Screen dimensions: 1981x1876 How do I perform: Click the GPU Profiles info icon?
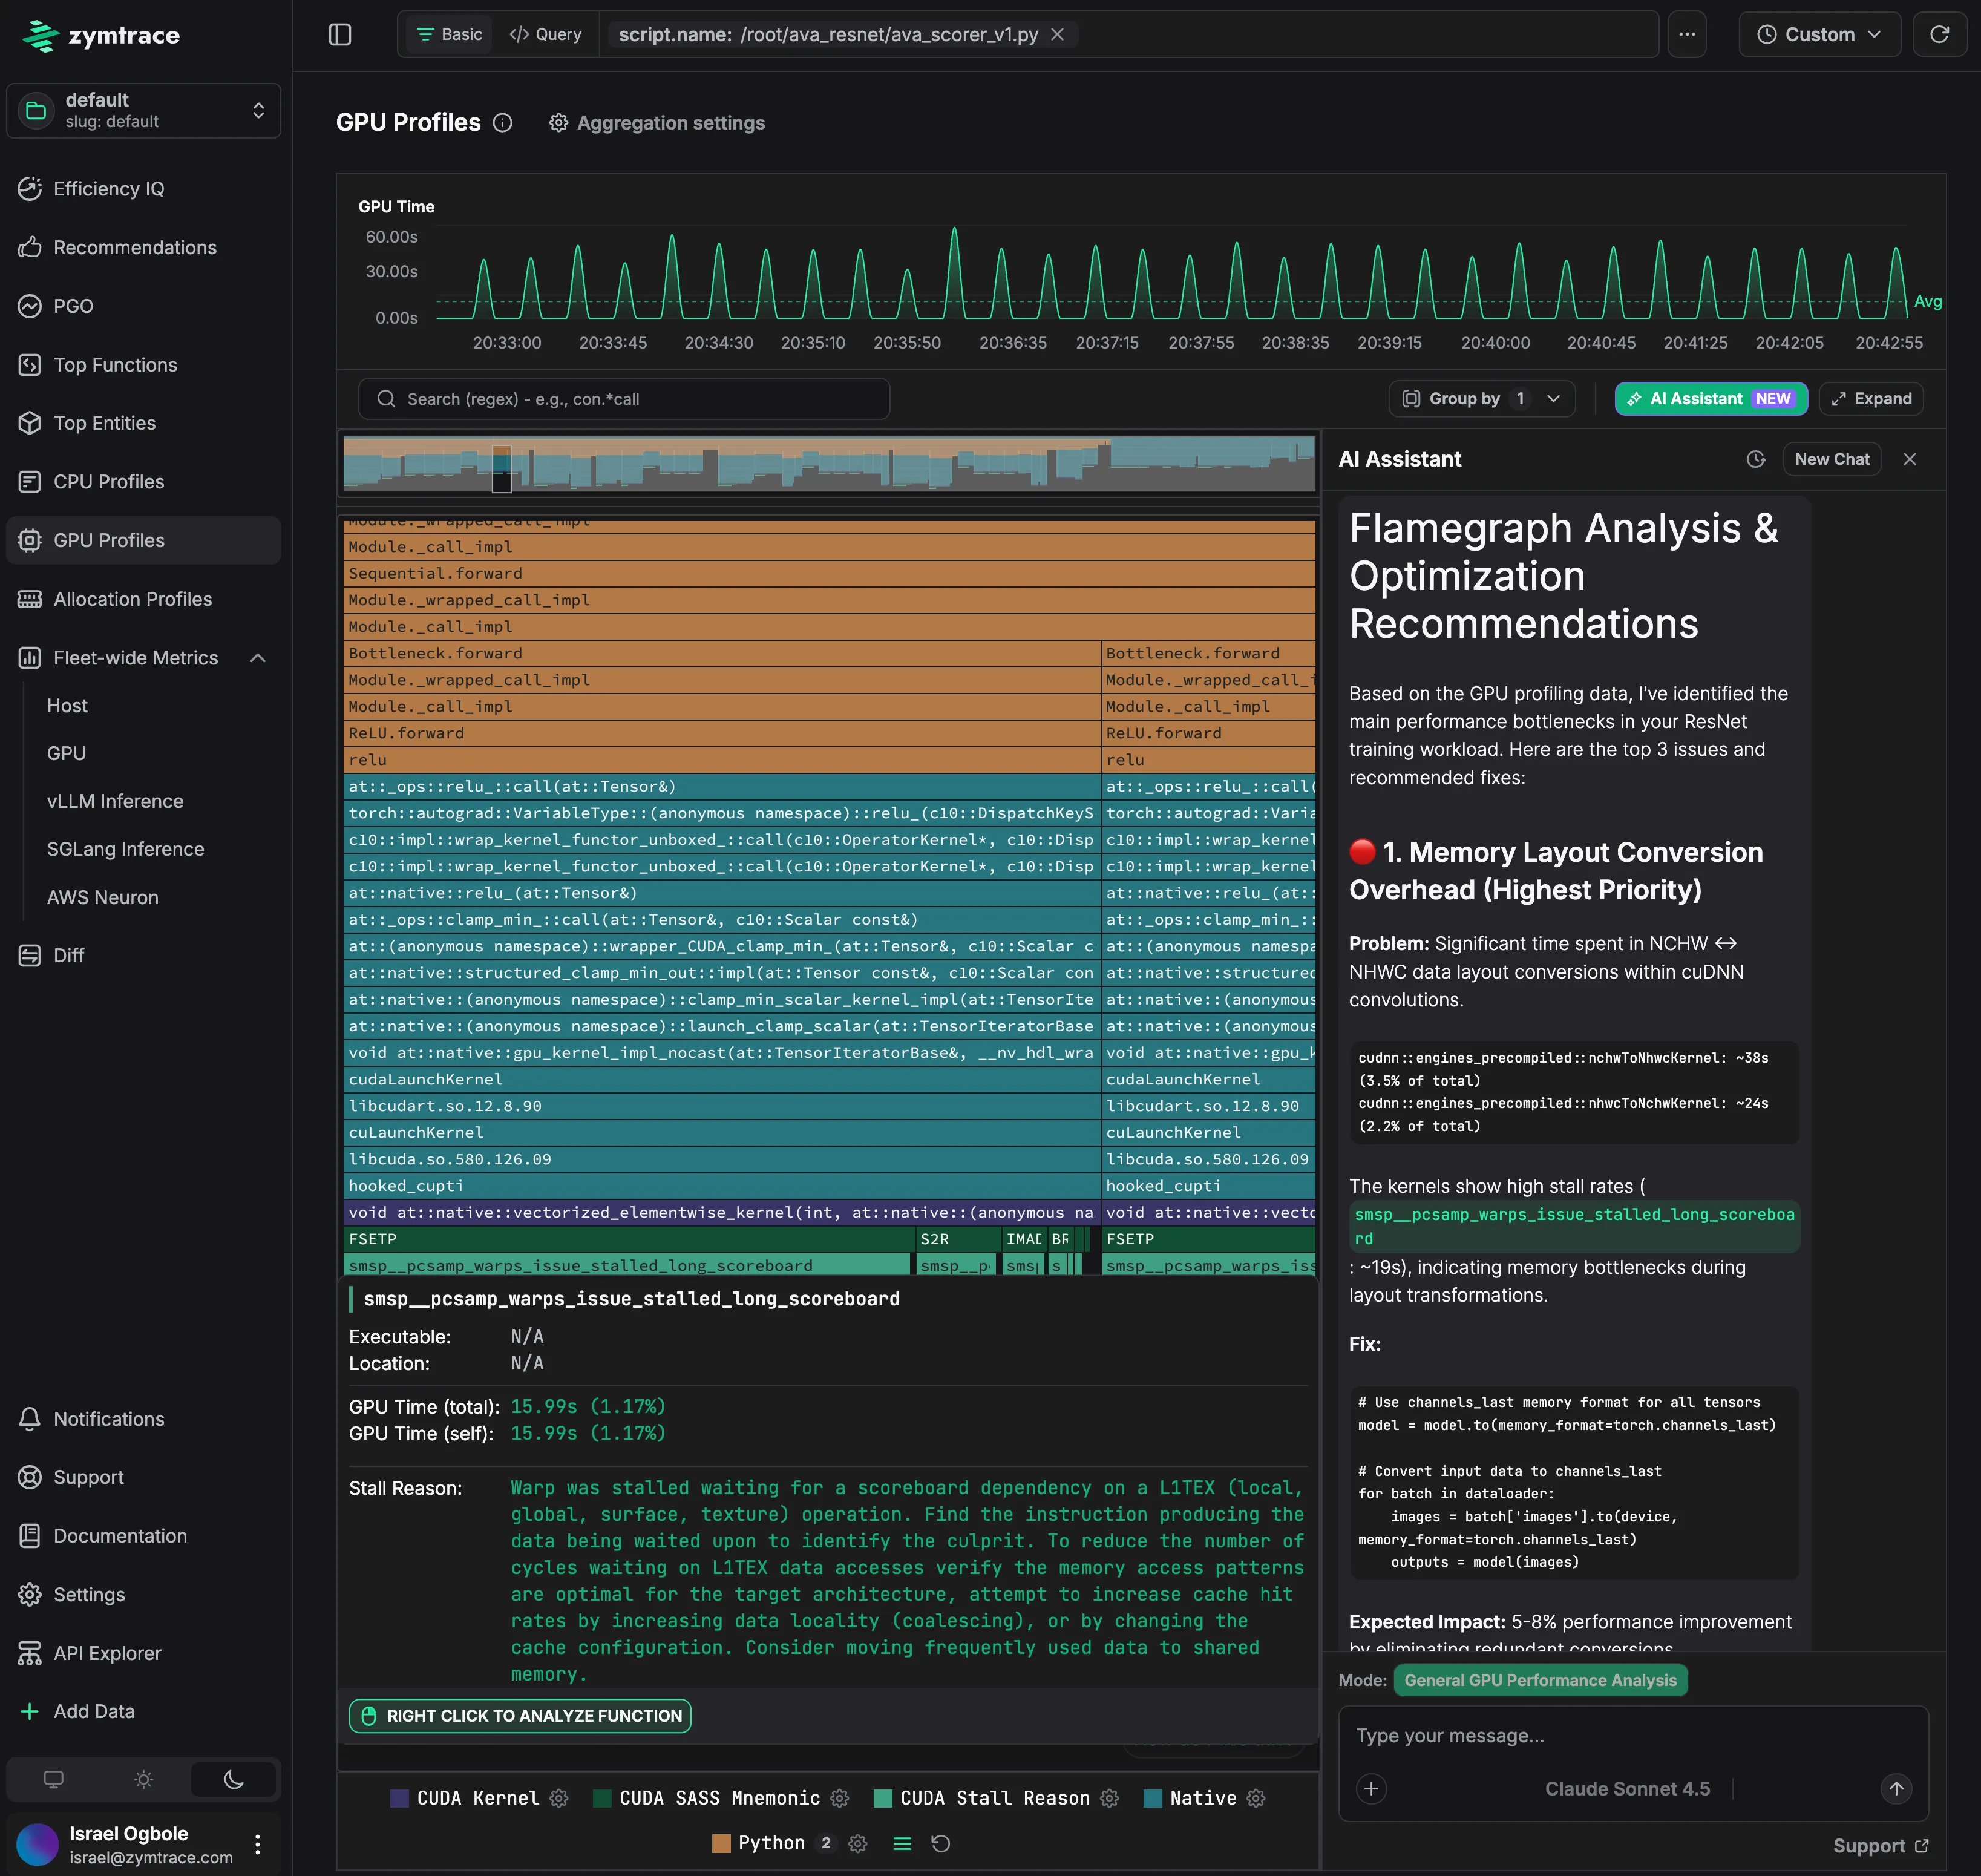tap(503, 122)
